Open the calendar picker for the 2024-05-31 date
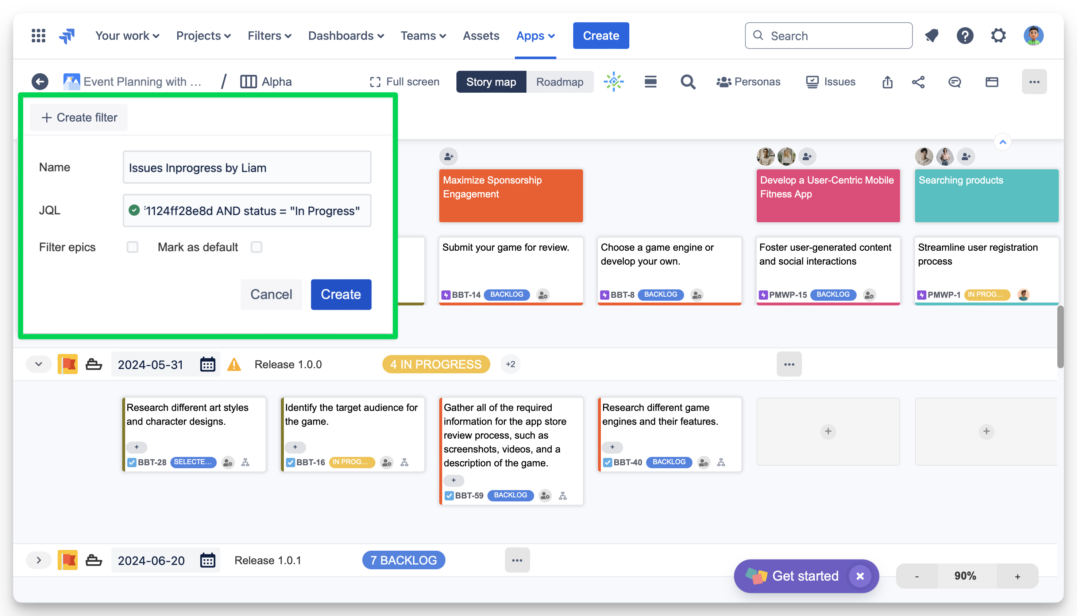 [207, 364]
